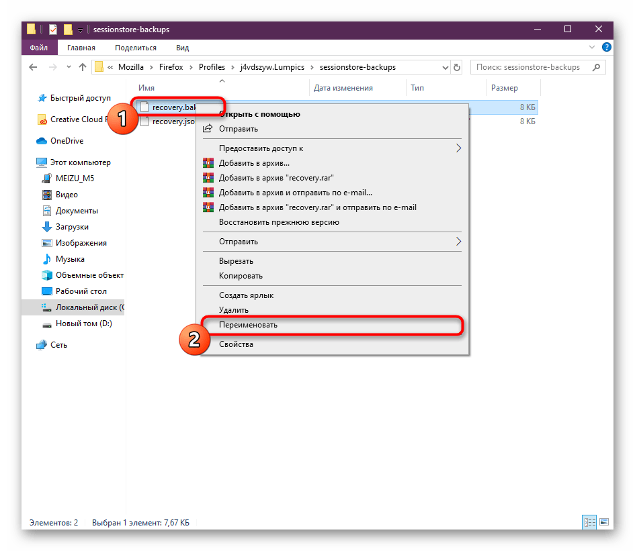Viewport: 635px width, 551px height.
Task: Click the Mozilla breadcrumb
Action: click(131, 67)
